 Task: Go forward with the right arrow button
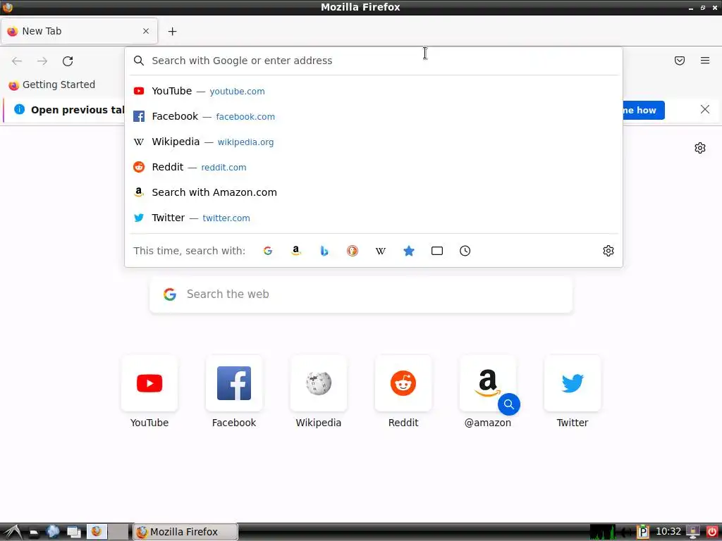coord(42,61)
